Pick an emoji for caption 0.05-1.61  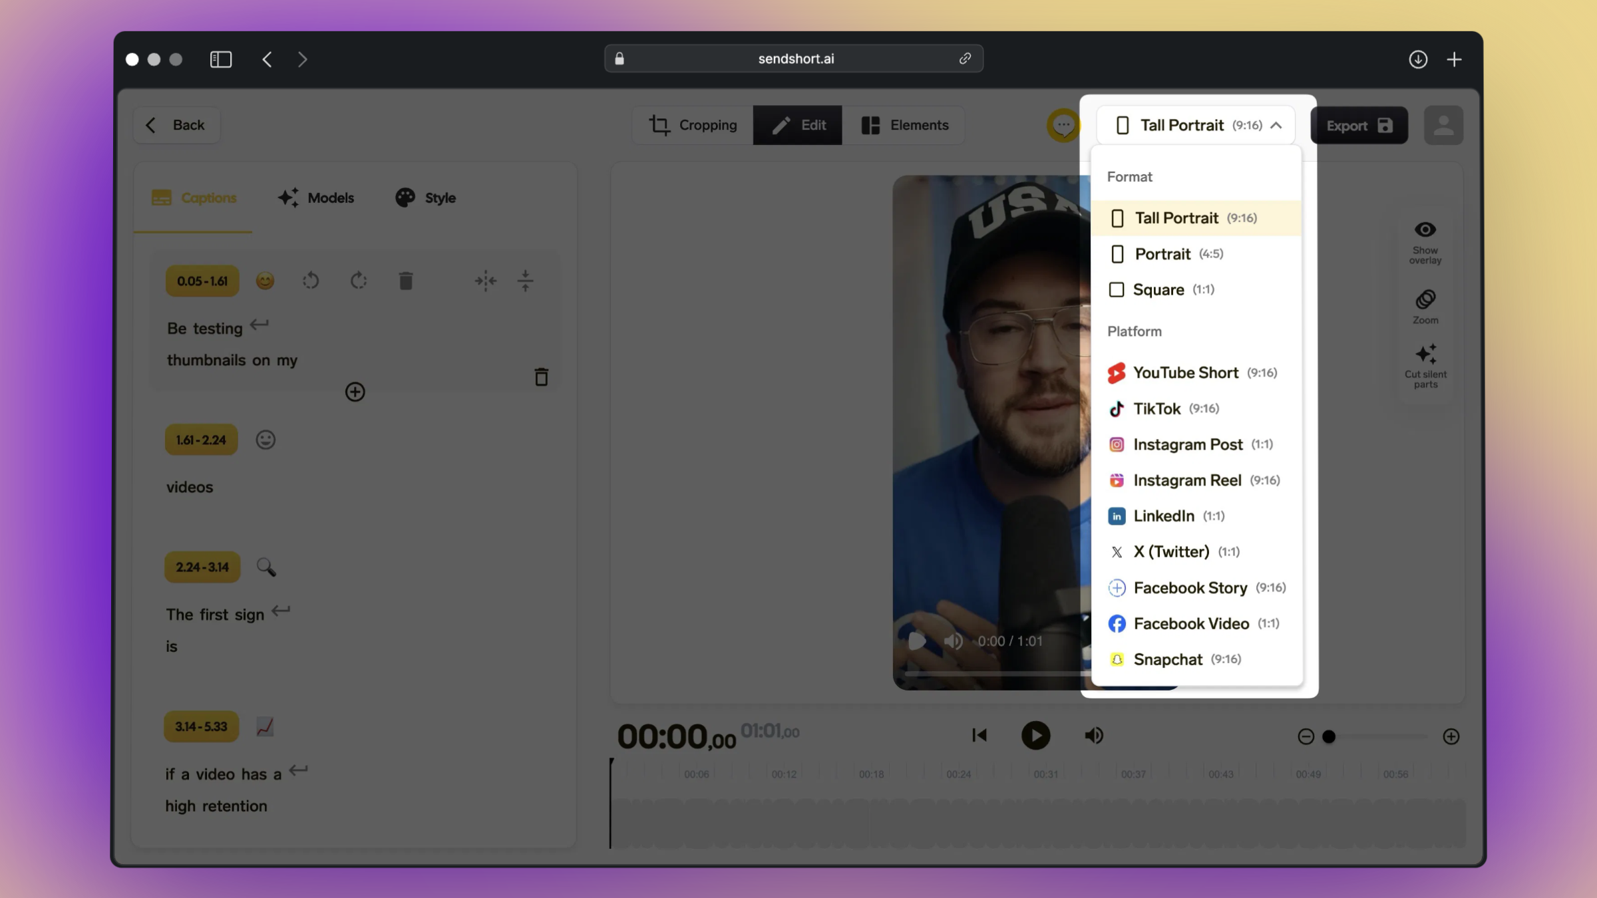pos(265,281)
